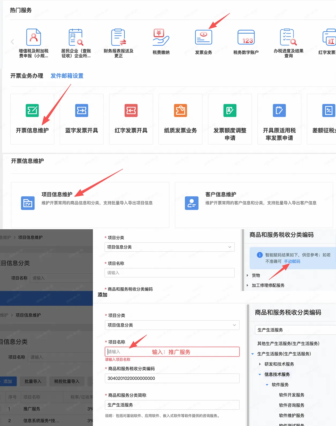
Task: Select 软件咨询服务 tree item
Action: point(292,405)
